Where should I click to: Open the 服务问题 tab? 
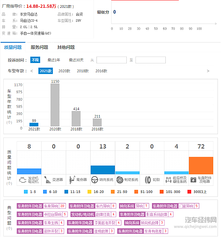39,47
